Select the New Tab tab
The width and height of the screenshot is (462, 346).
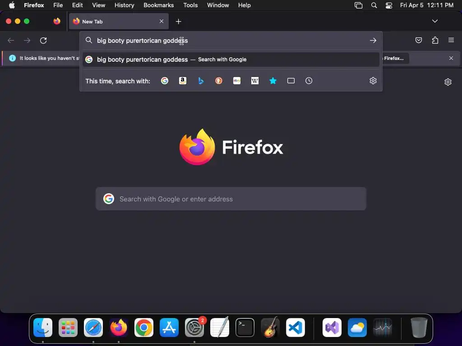[x=119, y=21]
